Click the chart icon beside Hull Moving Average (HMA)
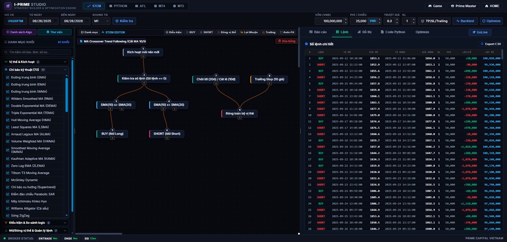 tap(8, 120)
